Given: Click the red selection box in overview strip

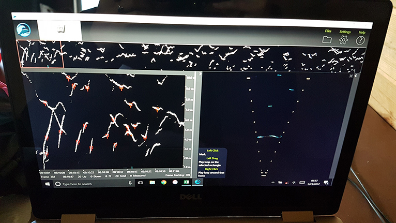Looking at the screenshot, I should 41,55.
